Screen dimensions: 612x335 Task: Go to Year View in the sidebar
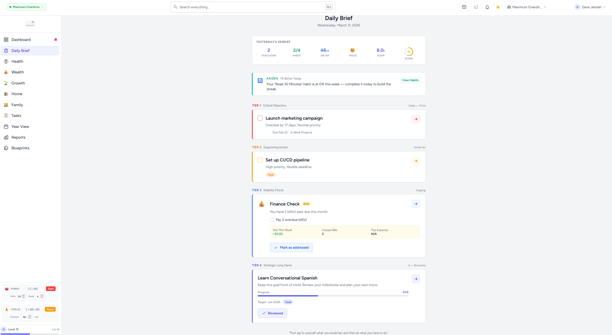[x=20, y=127]
